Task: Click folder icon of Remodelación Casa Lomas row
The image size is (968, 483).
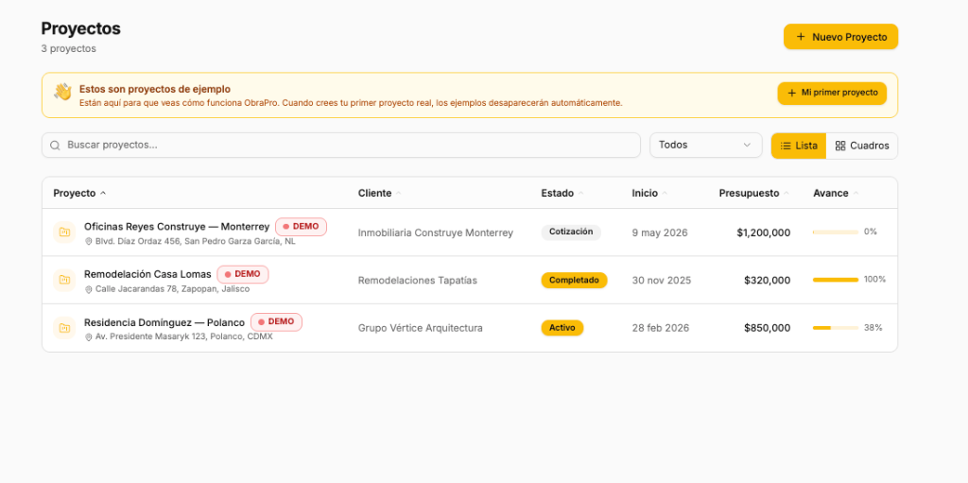Action: [64, 280]
